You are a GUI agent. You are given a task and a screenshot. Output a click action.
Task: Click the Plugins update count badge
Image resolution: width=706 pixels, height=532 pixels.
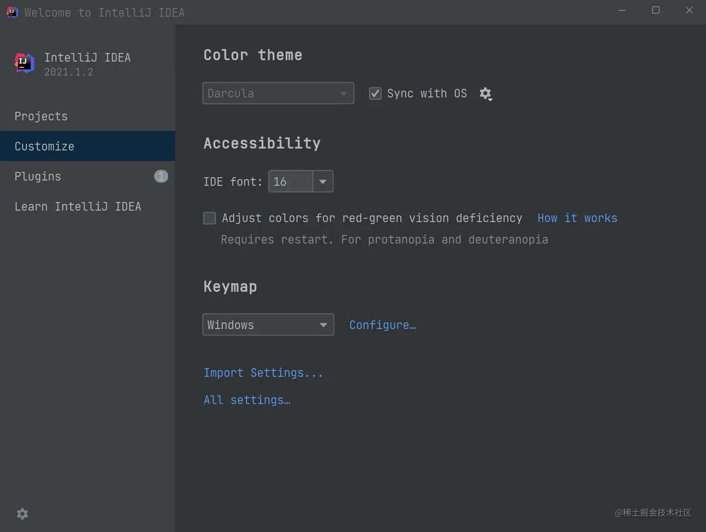tap(161, 176)
